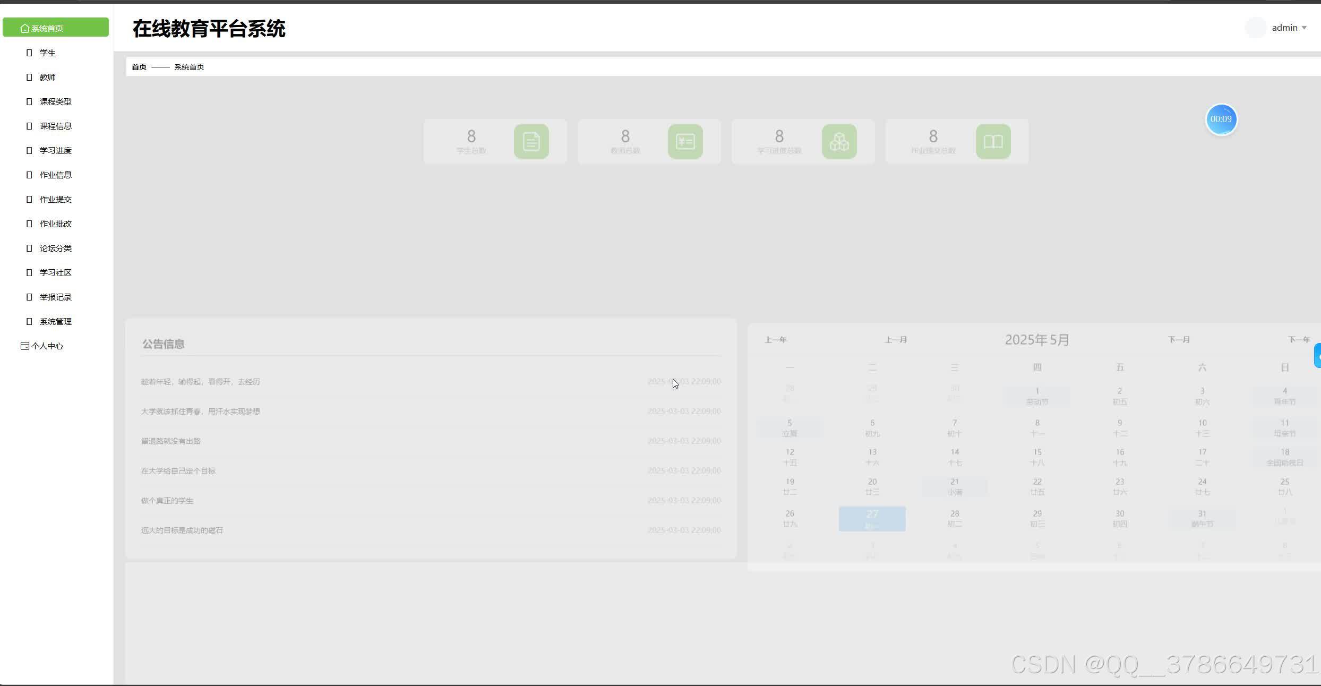
Task: Click the admin avatar circle
Action: tap(1255, 28)
